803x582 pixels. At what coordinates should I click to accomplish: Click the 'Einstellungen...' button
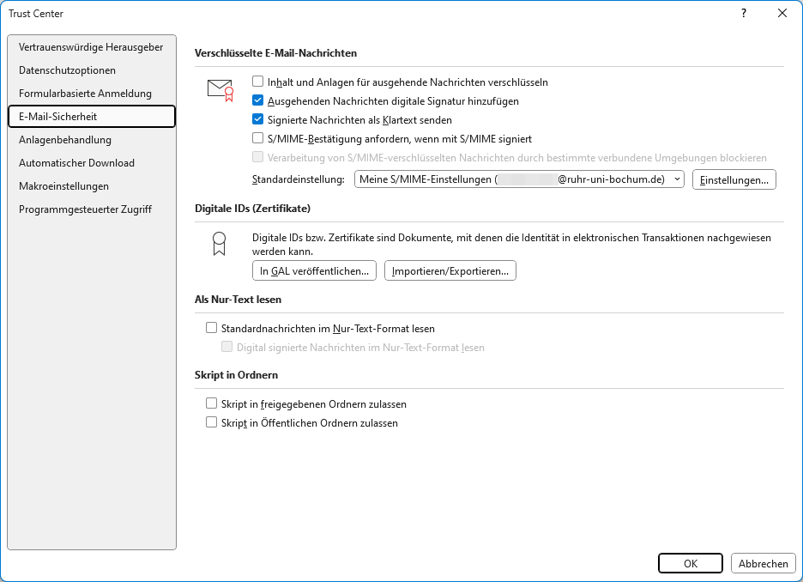coord(734,179)
